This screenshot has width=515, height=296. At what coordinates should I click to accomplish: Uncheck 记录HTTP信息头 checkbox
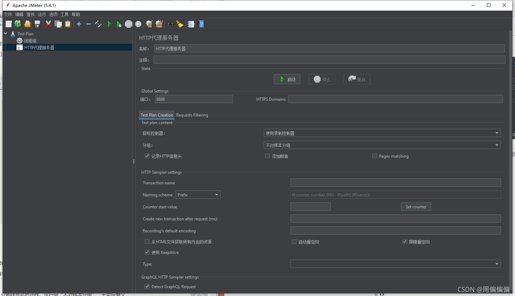click(x=147, y=156)
